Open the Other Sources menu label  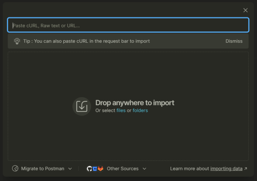123,169
